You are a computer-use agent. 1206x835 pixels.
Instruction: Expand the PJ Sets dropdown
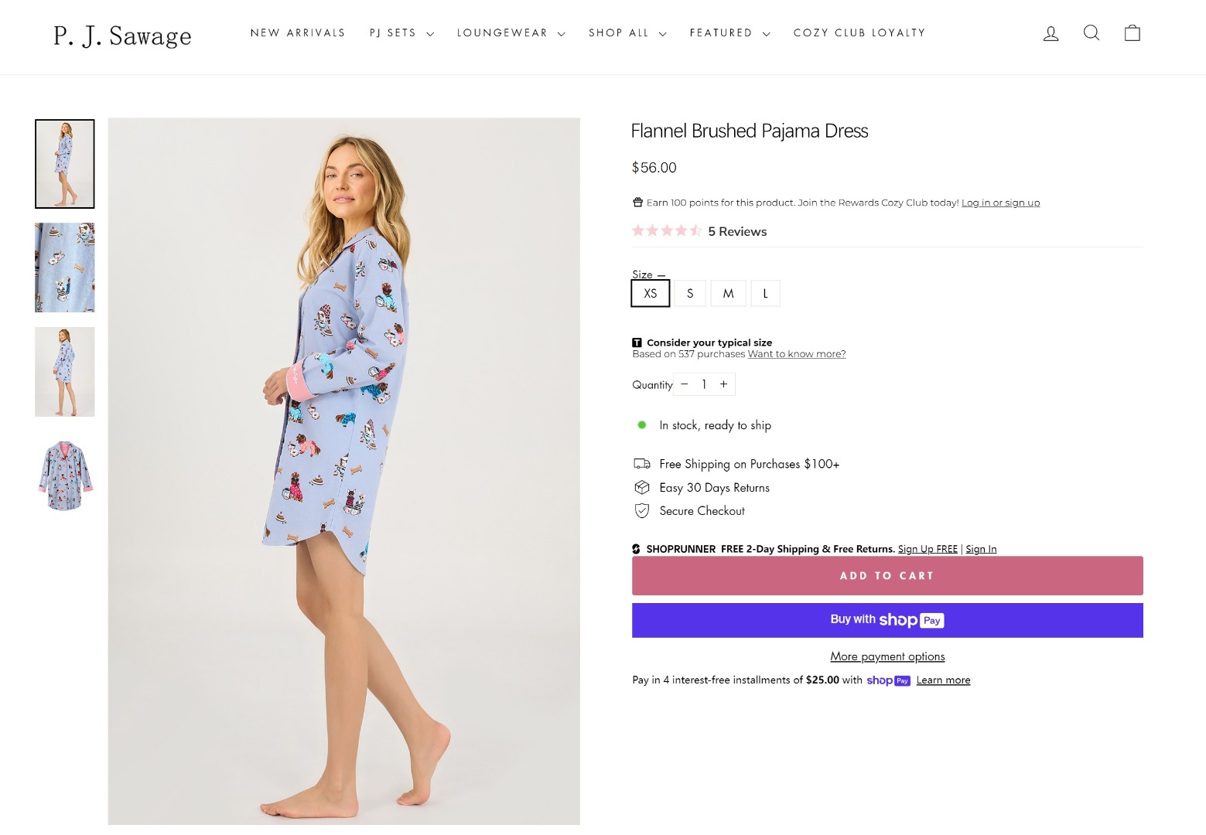(401, 33)
